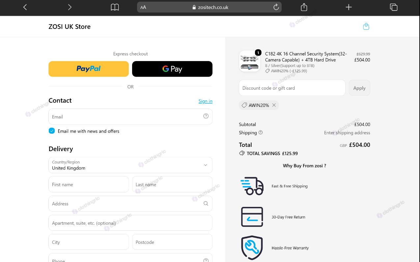The height and width of the screenshot is (262, 420).
Task: Focus the Discount code or gift card field
Action: click(292, 88)
